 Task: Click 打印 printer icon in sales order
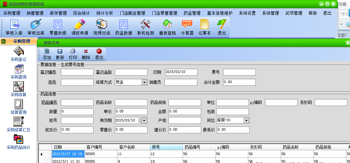73,54
